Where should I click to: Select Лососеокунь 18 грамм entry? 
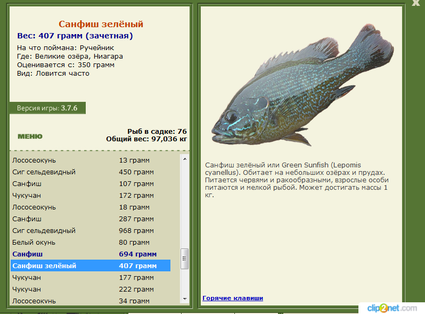pyautogui.click(x=91, y=207)
